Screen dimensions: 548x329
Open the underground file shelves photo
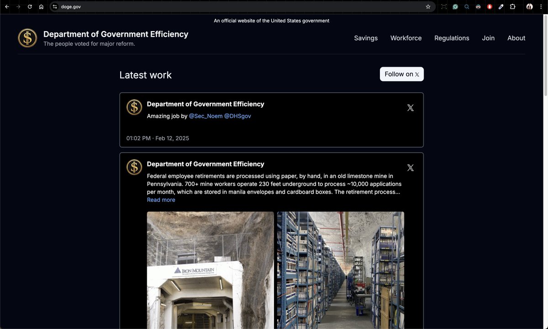[341, 270]
